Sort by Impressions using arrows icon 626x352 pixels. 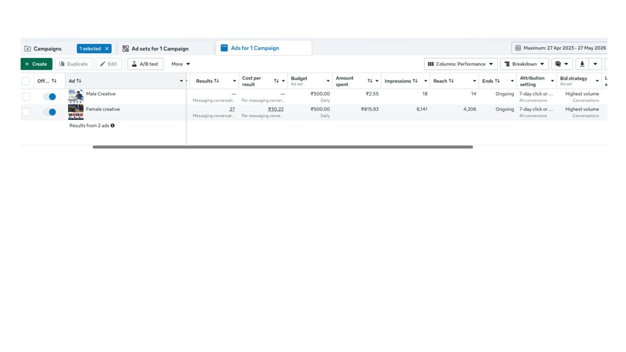coord(415,81)
